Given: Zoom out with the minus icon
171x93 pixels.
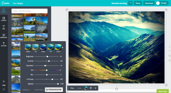Looking at the screenshot, I should pos(4,89).
